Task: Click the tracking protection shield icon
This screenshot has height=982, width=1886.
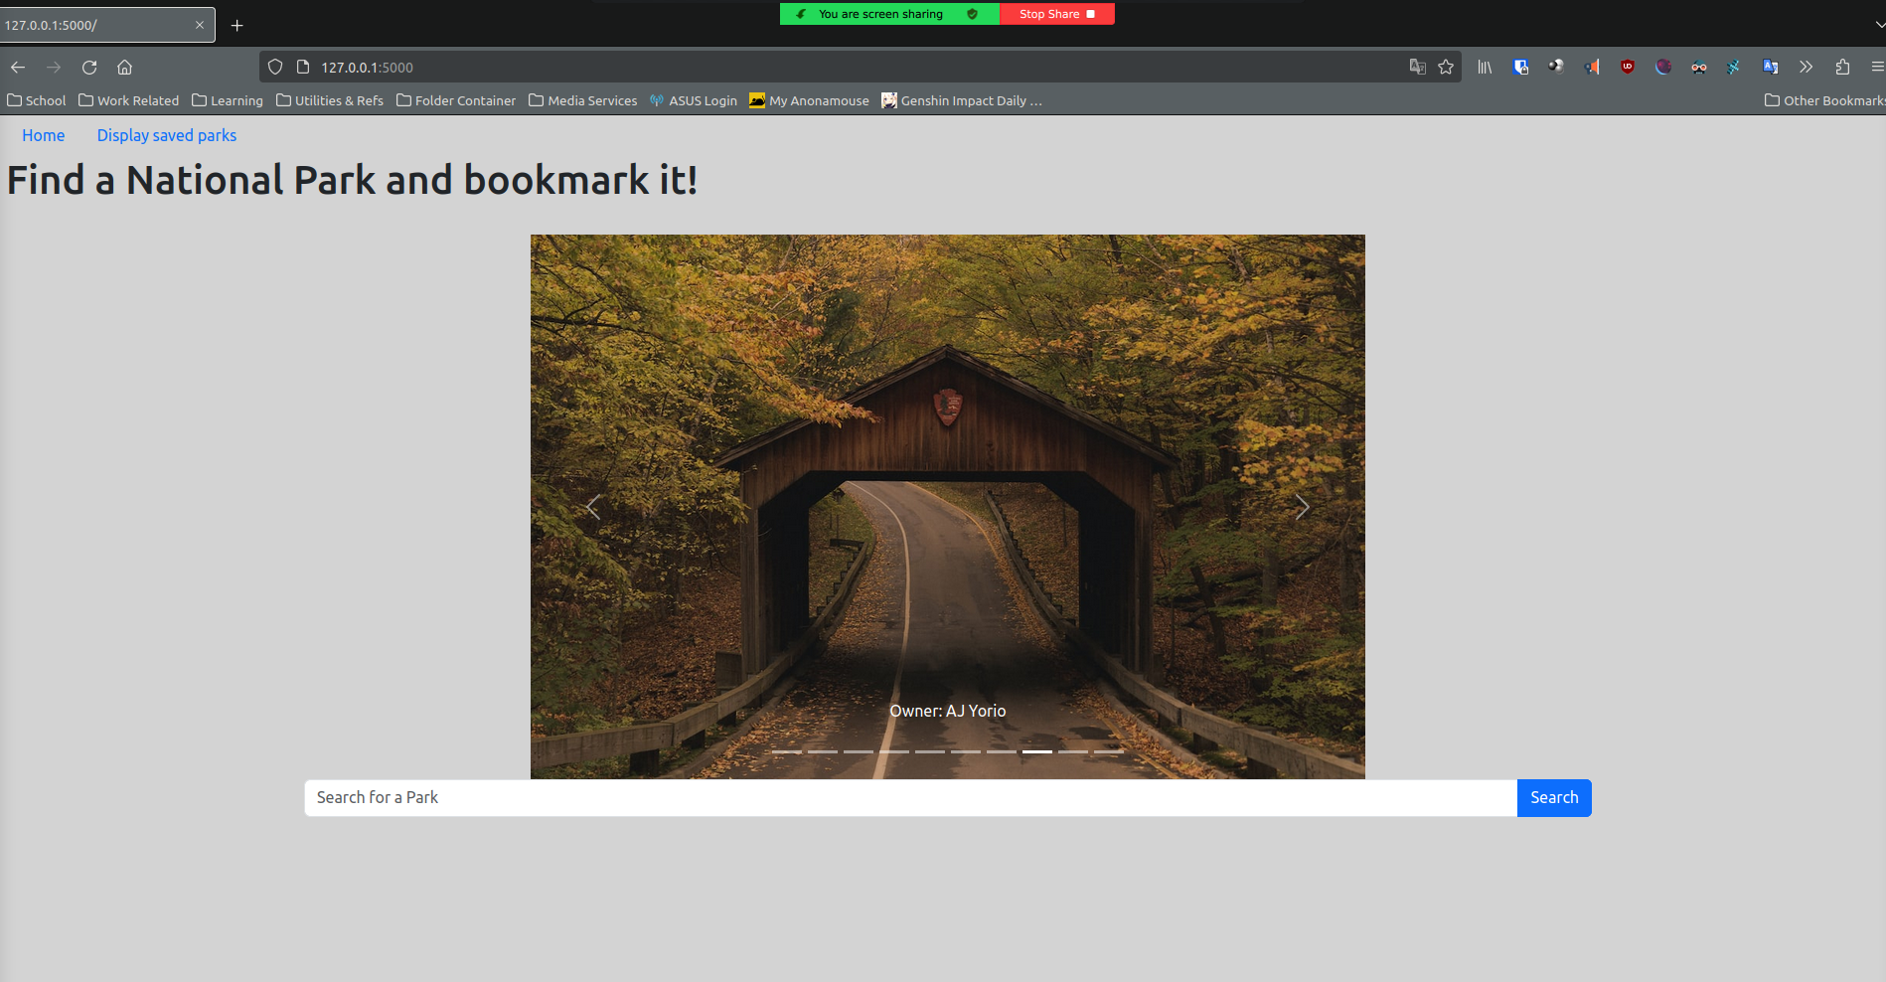Action: pyautogui.click(x=274, y=67)
